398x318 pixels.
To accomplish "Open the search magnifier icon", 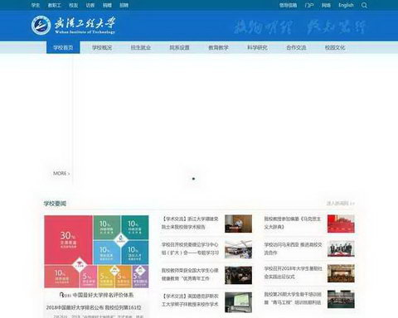I will tap(364, 5).
